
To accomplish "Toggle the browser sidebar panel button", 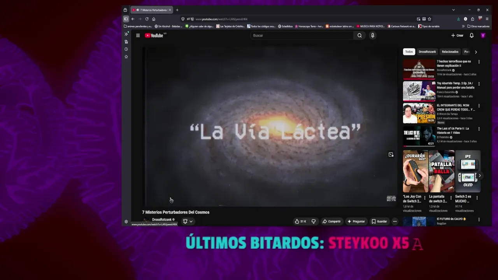I will [126, 19].
